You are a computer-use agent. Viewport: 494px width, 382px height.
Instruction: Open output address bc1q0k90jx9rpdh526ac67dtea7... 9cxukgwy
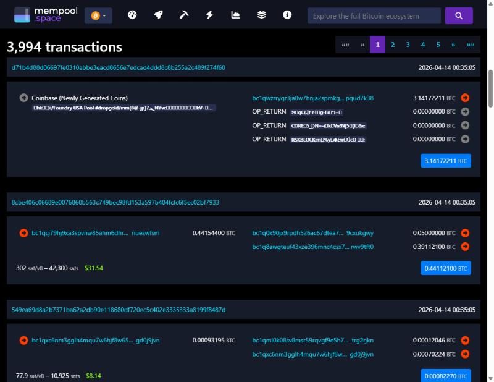[313, 233]
